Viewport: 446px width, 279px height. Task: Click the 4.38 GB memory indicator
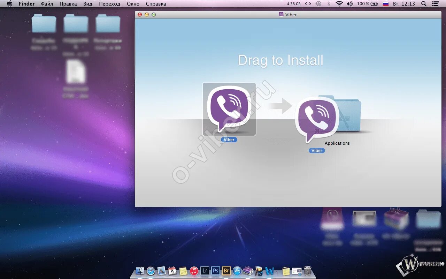294,3
